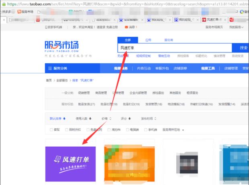Sort results by 价格
249x185 pixels.
(106, 118)
